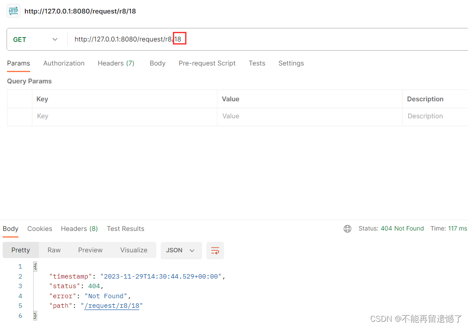Open the JSON format dropdown
468x327 pixels.
(x=181, y=250)
